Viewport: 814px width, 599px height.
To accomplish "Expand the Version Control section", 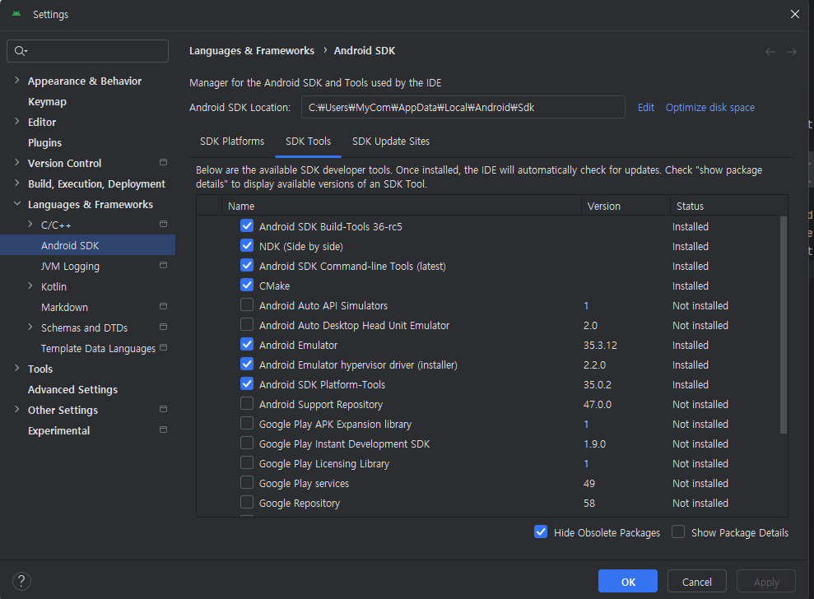I will pos(17,162).
